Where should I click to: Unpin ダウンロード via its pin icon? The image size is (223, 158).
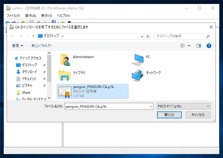click(44, 72)
